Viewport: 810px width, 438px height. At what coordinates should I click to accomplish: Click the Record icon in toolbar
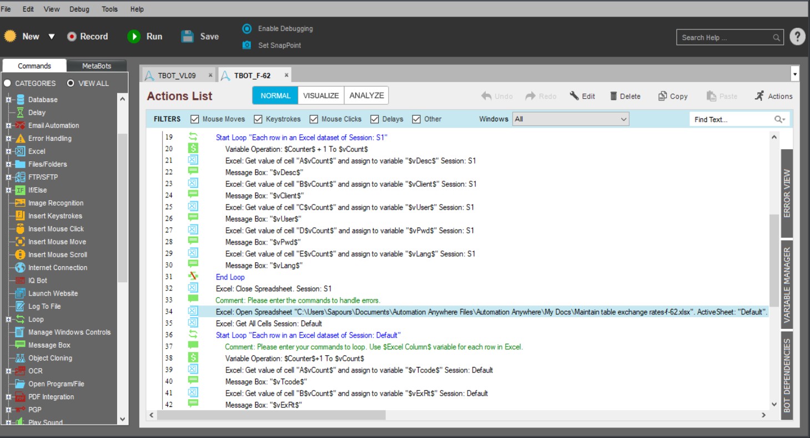pyautogui.click(x=72, y=37)
